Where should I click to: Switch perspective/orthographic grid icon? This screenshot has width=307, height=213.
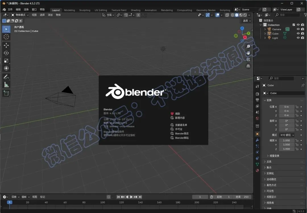pos(248,66)
